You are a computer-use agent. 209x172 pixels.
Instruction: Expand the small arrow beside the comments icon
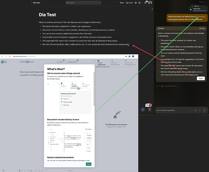[x=142, y=3]
